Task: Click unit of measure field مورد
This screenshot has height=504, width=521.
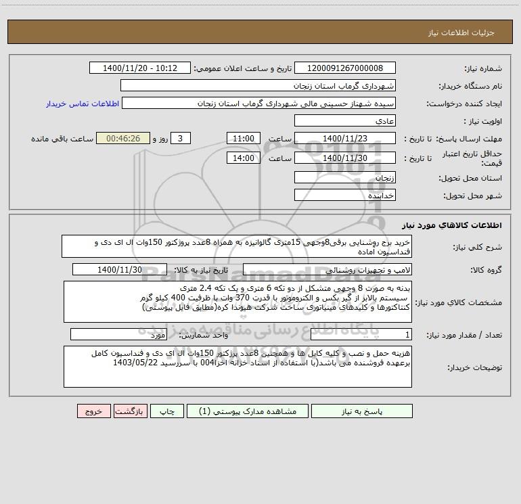Action: point(118,335)
